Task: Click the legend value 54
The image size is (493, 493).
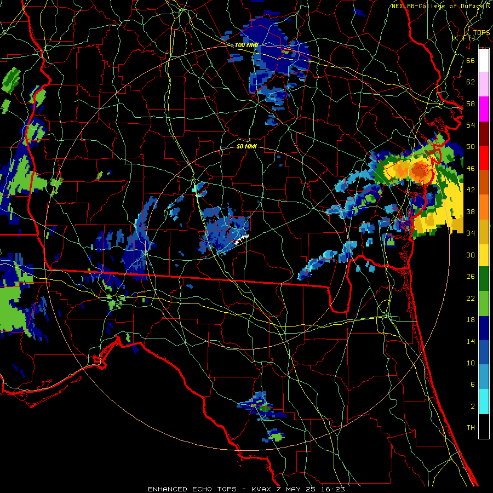Action: [x=471, y=125]
